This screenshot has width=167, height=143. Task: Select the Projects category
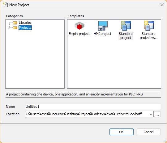coord(25,27)
